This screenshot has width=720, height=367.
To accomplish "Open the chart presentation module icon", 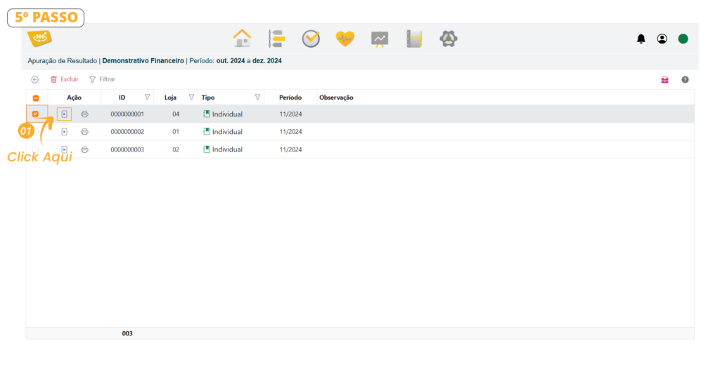I will click(380, 39).
